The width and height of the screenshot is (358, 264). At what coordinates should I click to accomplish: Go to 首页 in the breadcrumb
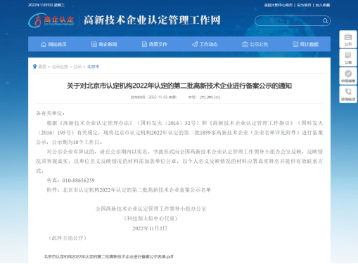(42, 67)
